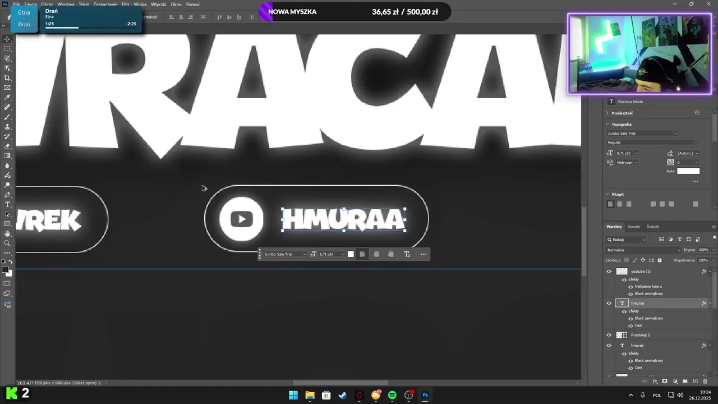Hide the Prostokąt 2 layer
Image resolution: width=718 pixels, height=404 pixels.
[609, 335]
